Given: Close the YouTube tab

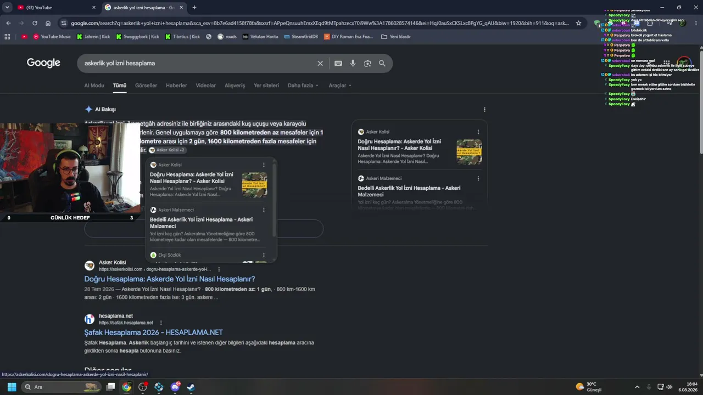Looking at the screenshot, I should point(94,8).
